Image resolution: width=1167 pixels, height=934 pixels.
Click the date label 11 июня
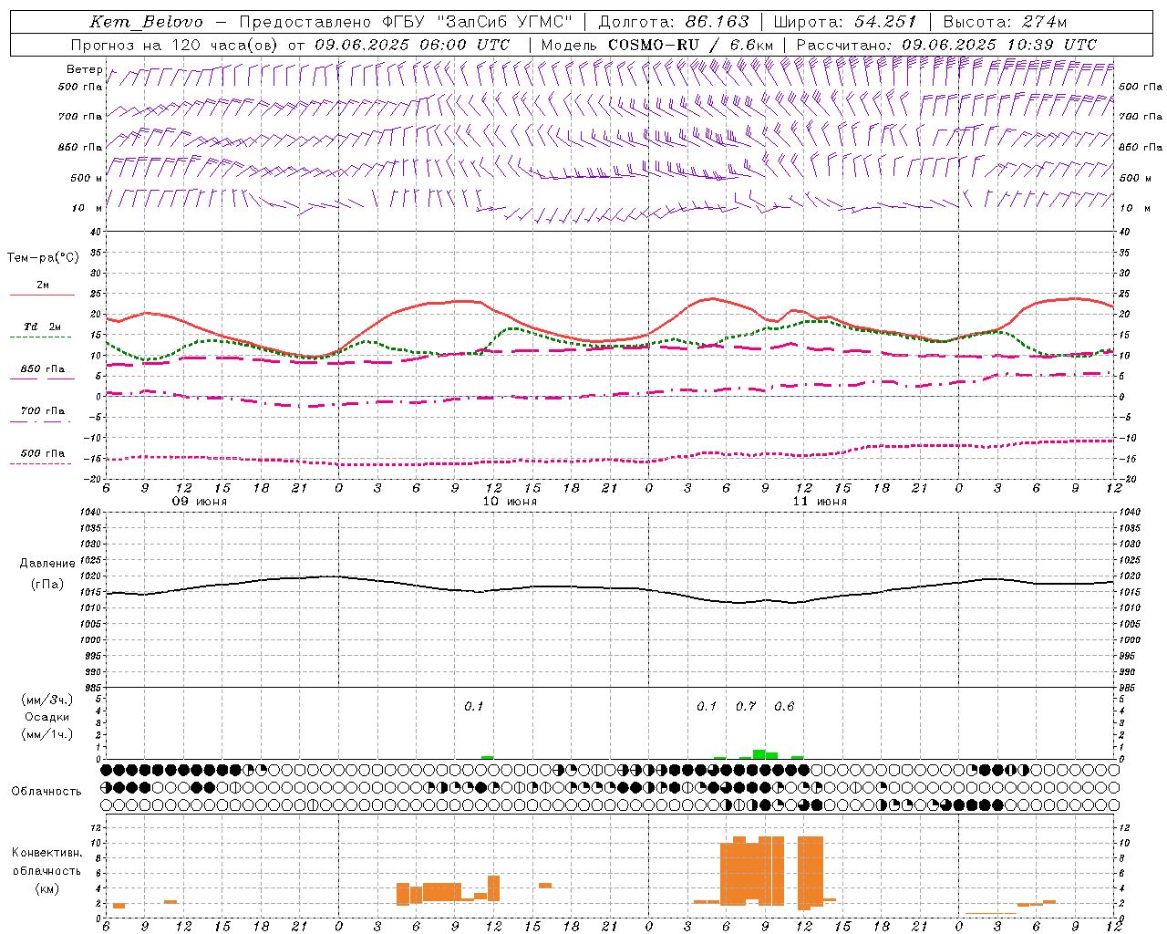click(x=820, y=502)
